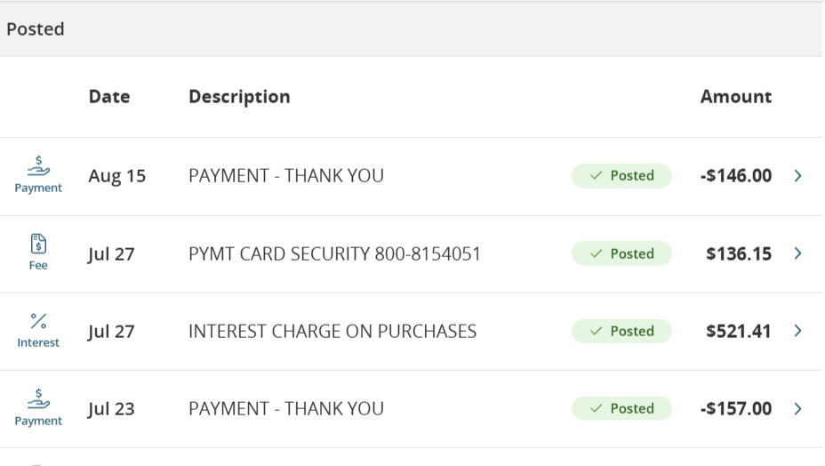
Task: Open INTEREST CHARGE ON PURCHASES transaction
Action: pyautogui.click(x=332, y=332)
